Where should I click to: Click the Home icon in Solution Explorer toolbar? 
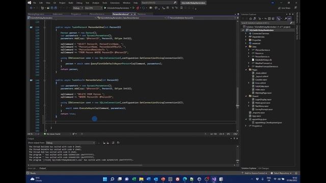coord(251,19)
